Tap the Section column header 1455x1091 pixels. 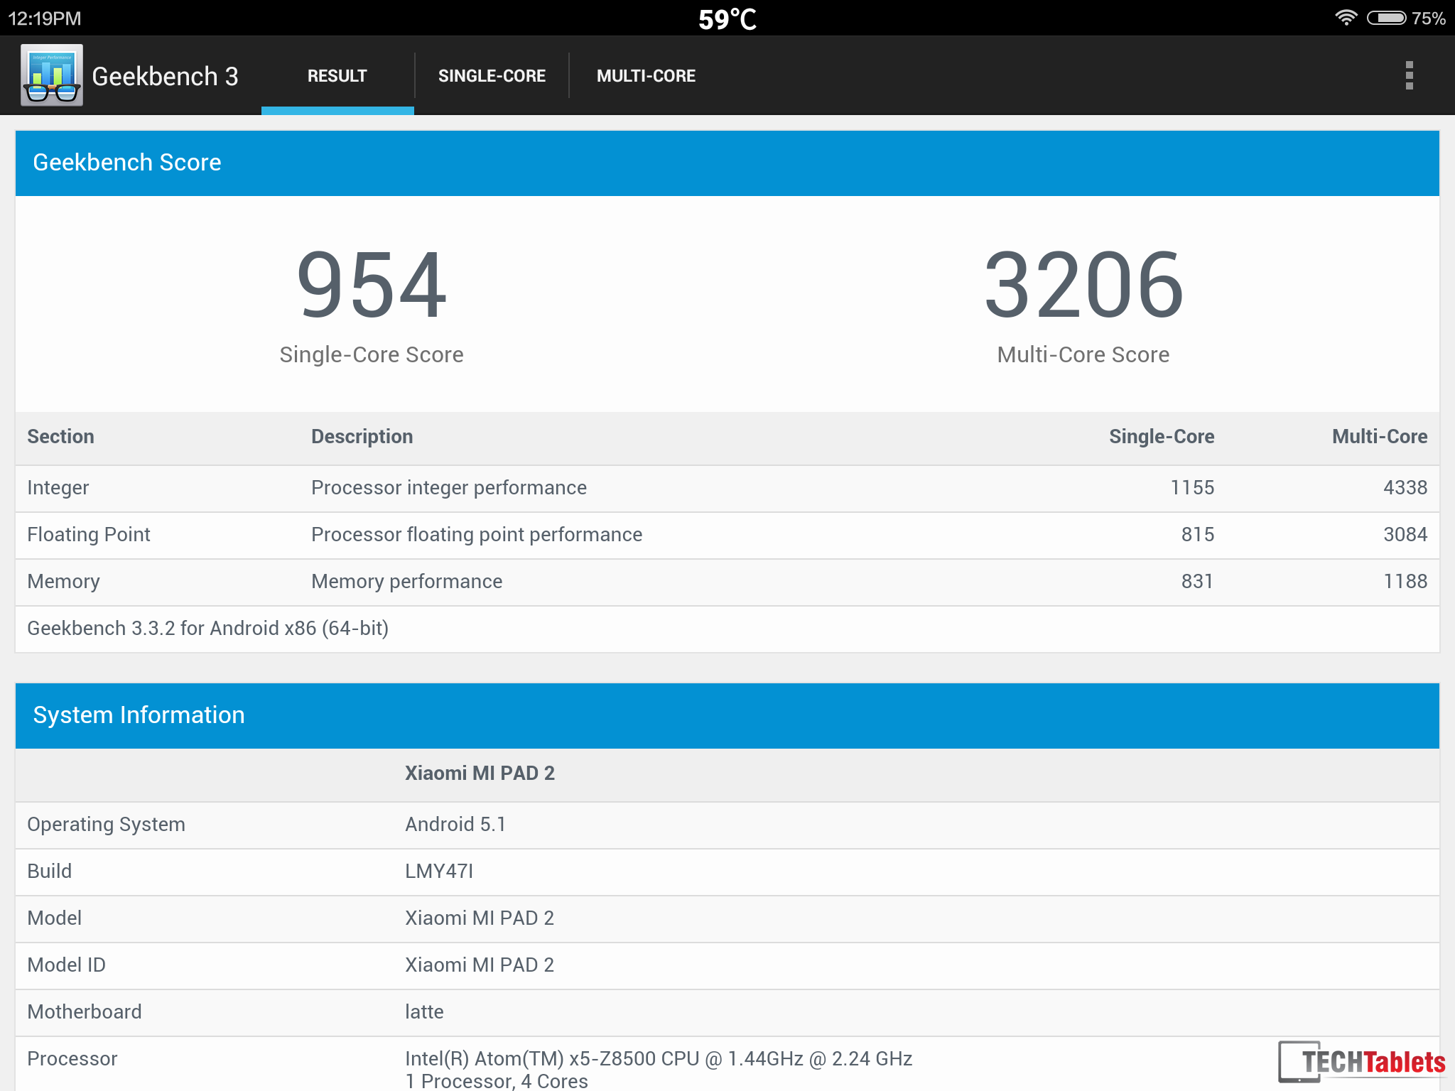60,437
